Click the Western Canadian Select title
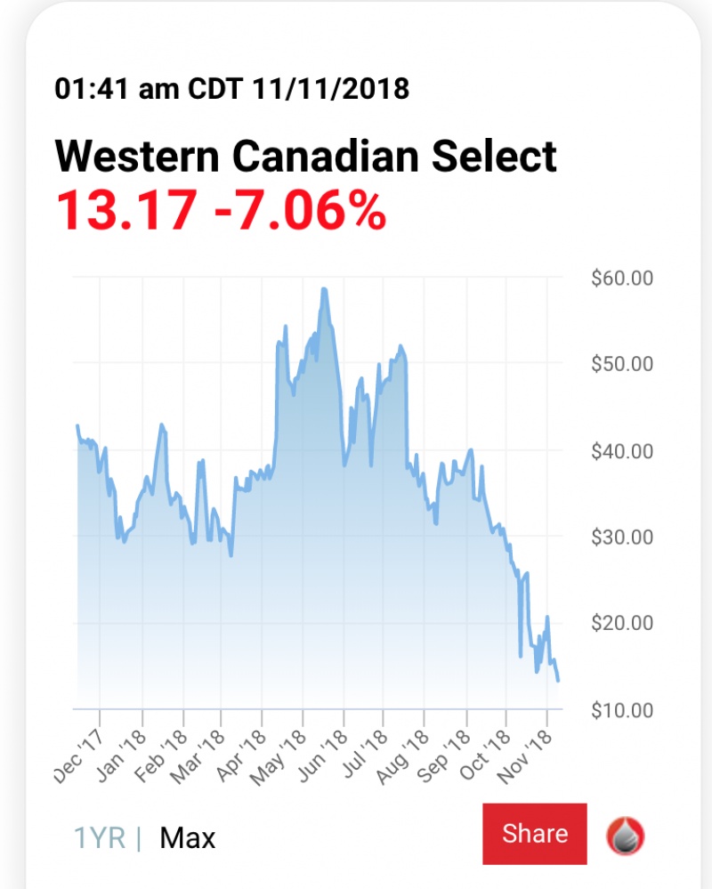The height and width of the screenshot is (889, 712). pyautogui.click(x=305, y=158)
